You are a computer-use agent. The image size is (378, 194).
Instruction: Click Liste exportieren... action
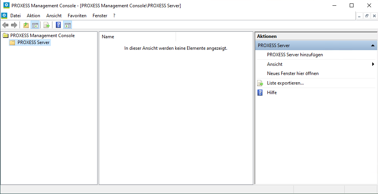(x=285, y=83)
